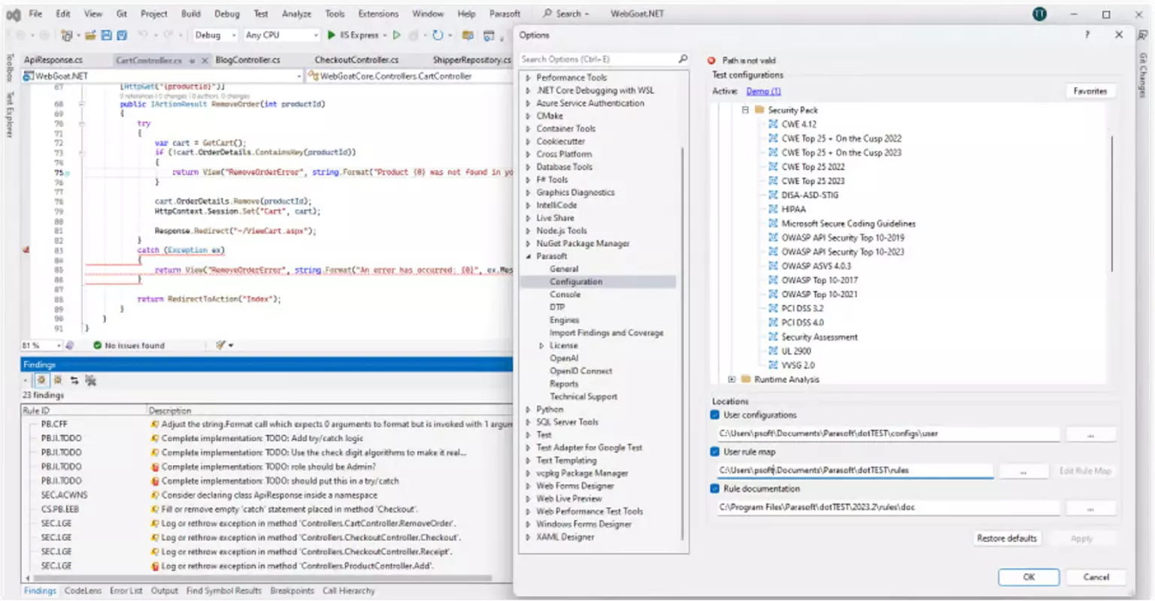Viewport: 1155px width, 601px height.
Task: Click the red Path is not valid error icon
Action: pyautogui.click(x=711, y=60)
